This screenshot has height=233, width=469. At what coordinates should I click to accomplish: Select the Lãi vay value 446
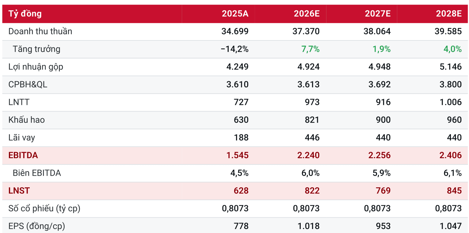312,137
